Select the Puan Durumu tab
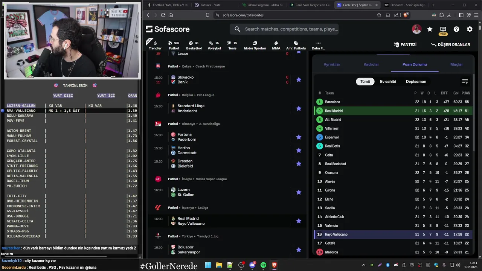Screen dimensions: 482x271 click(415, 64)
